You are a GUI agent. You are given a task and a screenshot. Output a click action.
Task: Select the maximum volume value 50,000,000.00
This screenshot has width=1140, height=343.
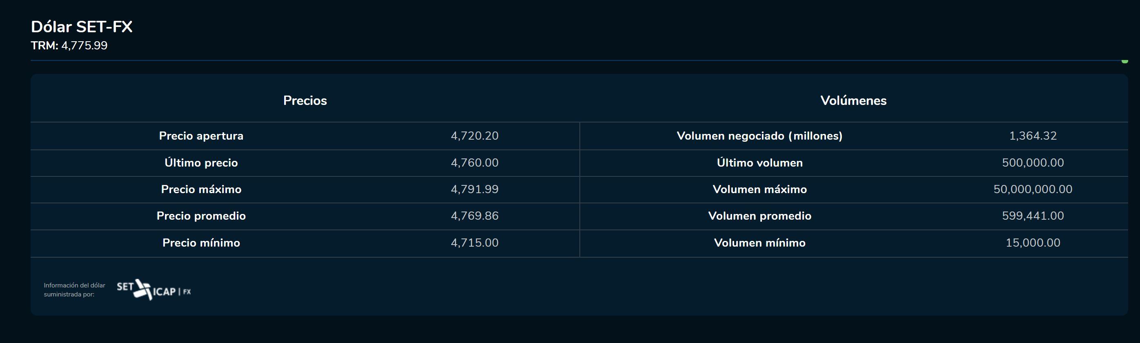(x=1033, y=189)
